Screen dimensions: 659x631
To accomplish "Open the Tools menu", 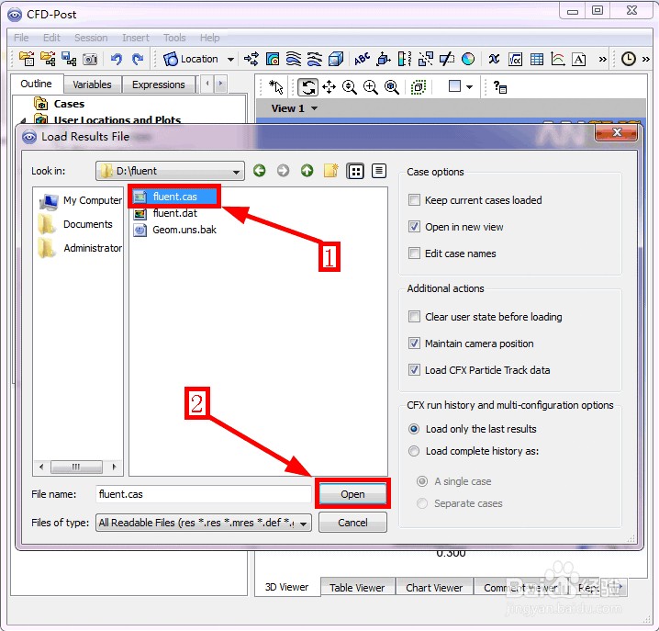I will (x=174, y=38).
